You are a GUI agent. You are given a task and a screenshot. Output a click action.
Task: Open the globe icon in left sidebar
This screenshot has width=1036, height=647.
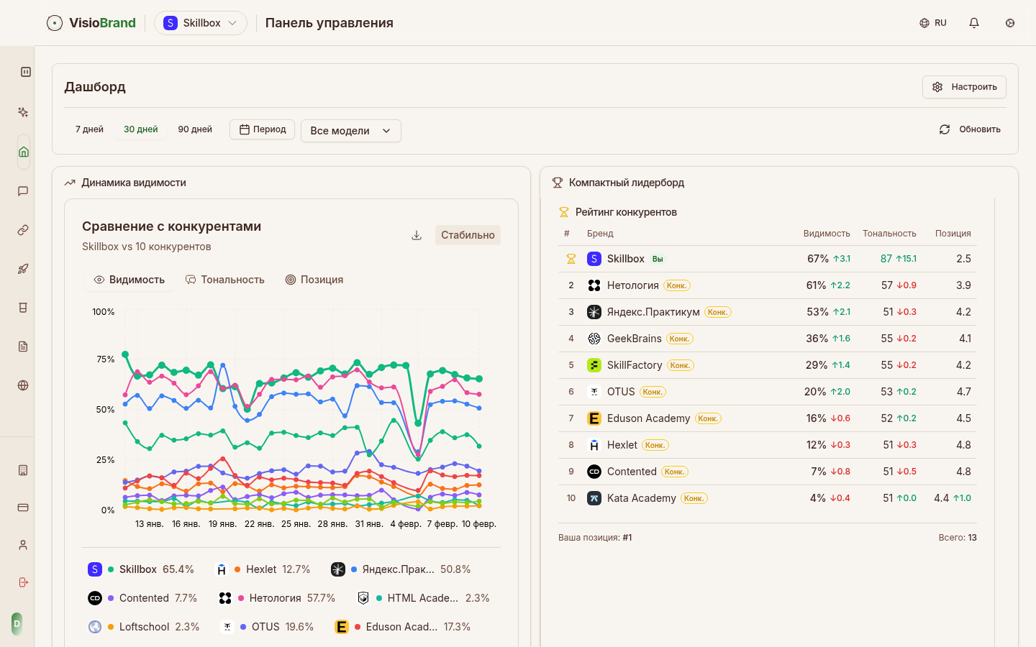23,385
